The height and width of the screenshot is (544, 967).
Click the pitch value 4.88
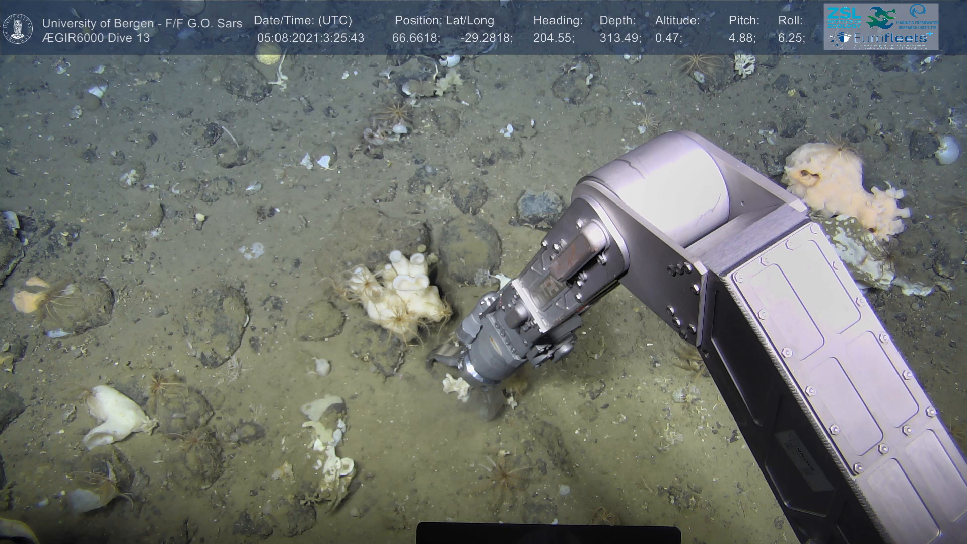[x=741, y=38]
